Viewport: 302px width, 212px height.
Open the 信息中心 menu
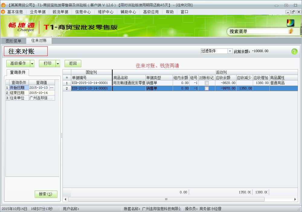83,12
